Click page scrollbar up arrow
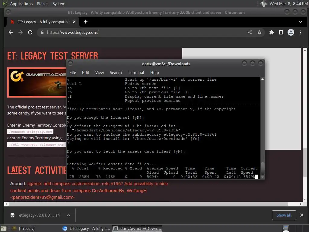 pos(305,50)
